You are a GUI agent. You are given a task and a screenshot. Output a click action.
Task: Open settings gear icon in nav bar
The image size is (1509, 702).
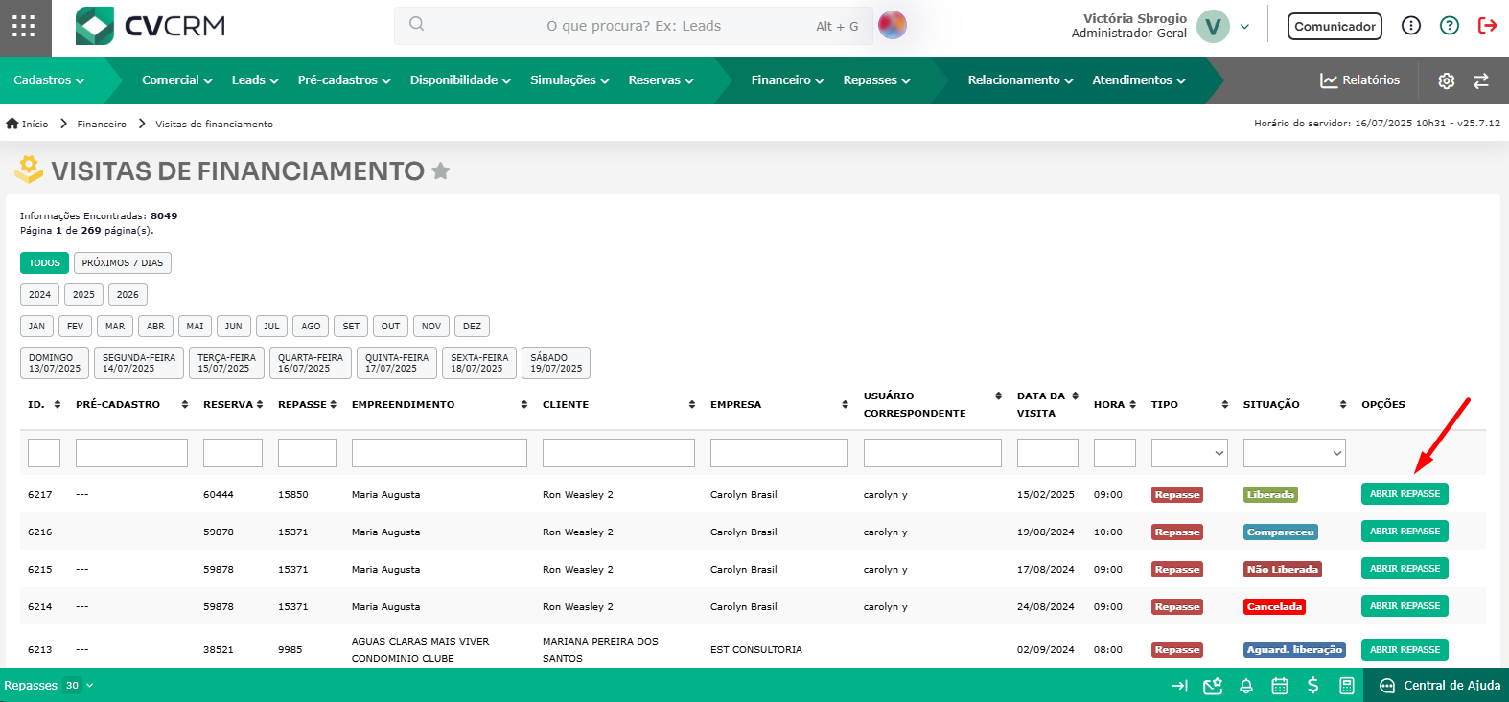(1447, 81)
